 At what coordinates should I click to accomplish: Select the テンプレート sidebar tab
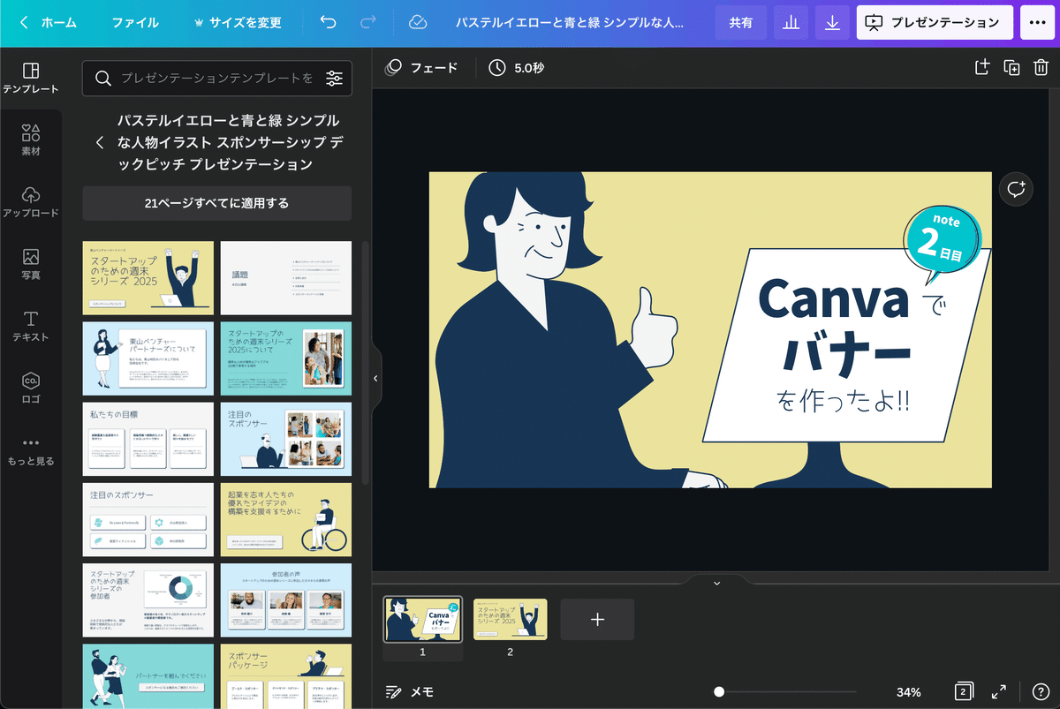coord(31,79)
